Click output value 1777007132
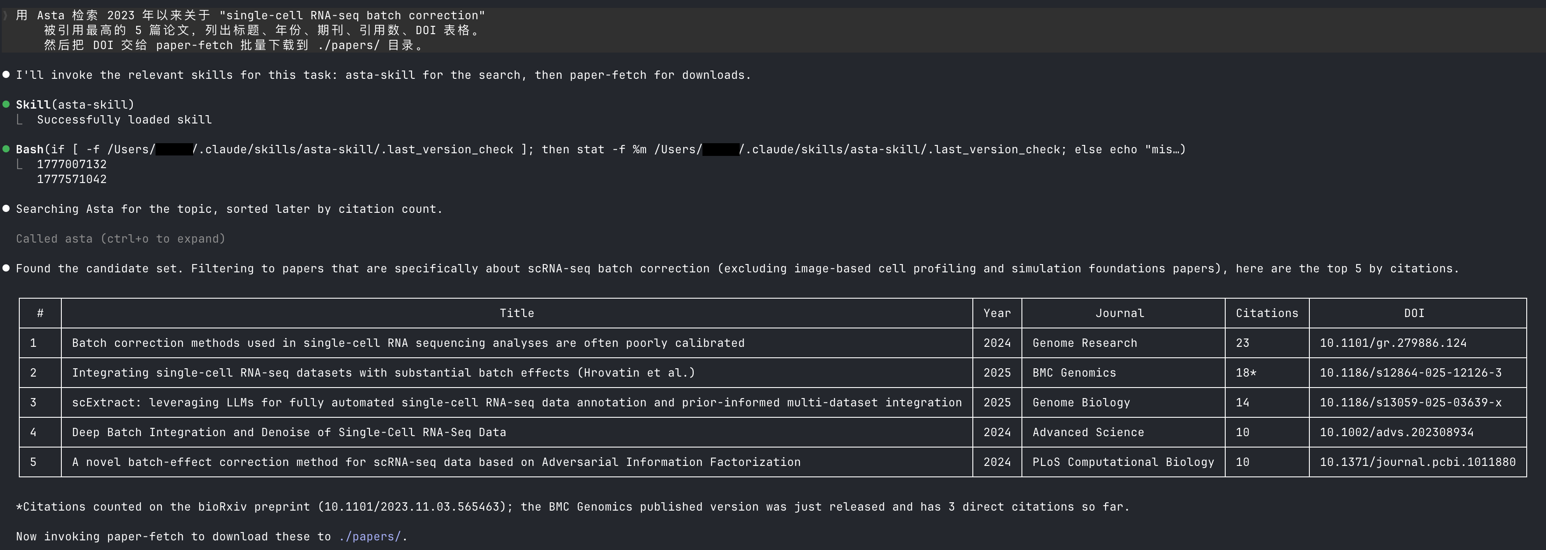This screenshot has height=550, width=1546. [71, 164]
